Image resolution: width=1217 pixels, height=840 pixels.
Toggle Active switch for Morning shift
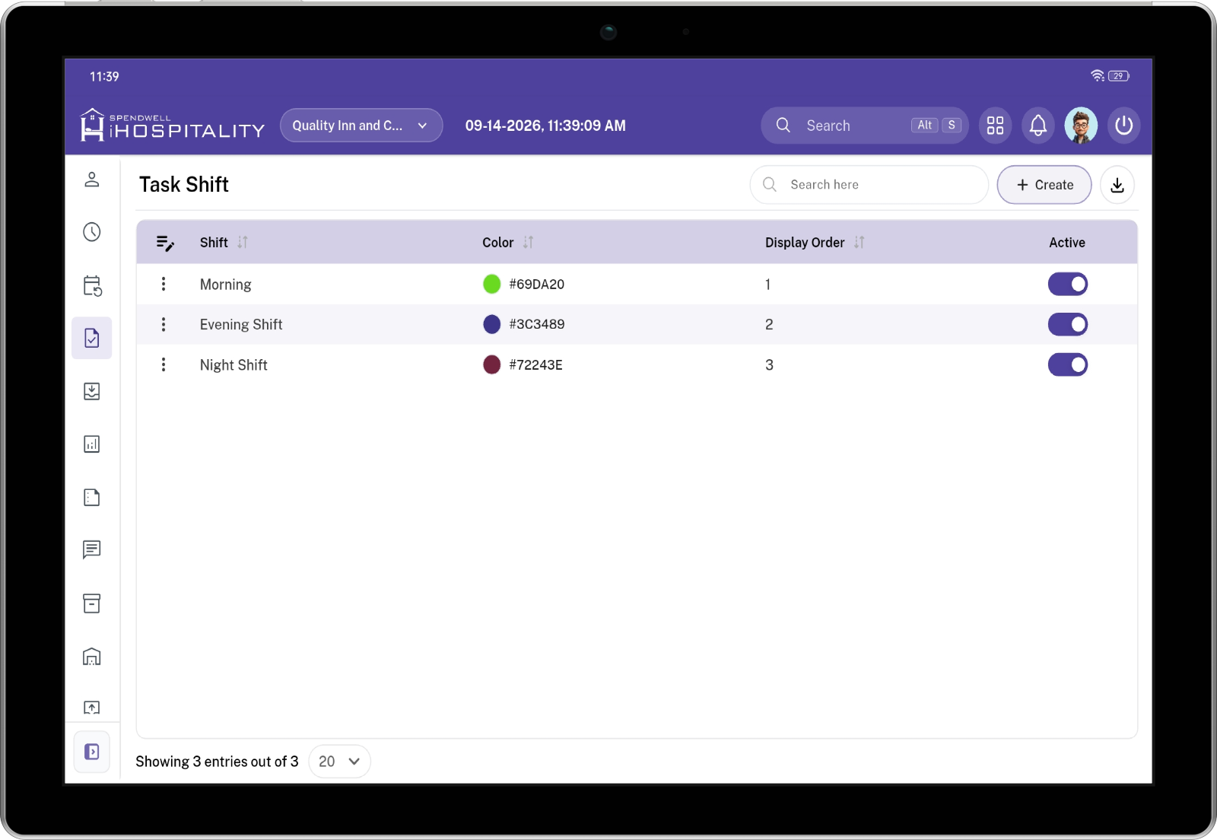pyautogui.click(x=1068, y=285)
